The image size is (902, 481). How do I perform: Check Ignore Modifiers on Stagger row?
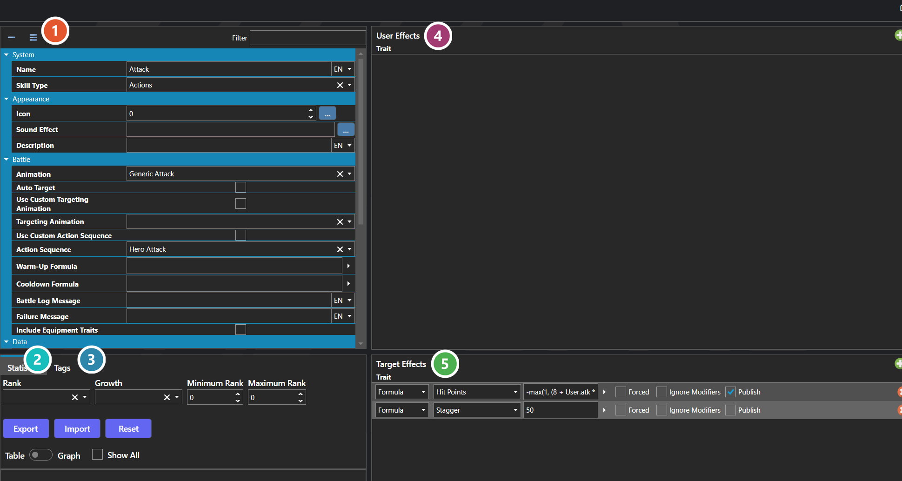tap(661, 410)
